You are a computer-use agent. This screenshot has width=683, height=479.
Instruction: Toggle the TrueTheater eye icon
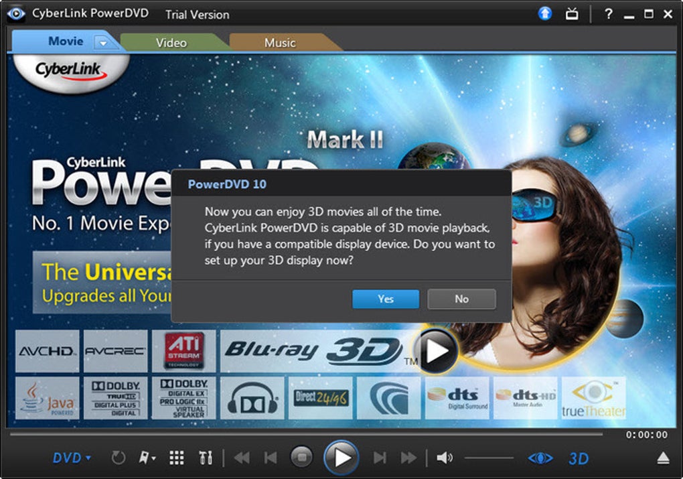pos(540,458)
